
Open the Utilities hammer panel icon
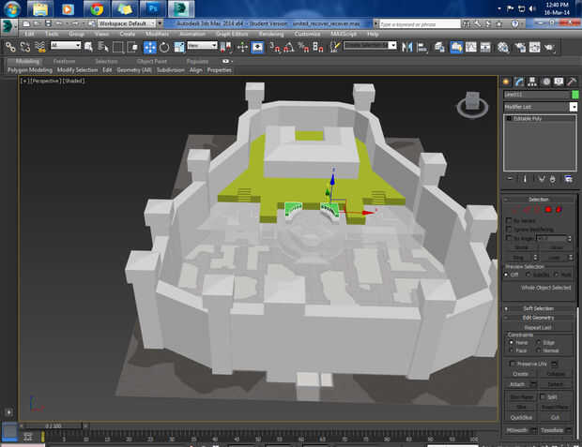(571, 82)
